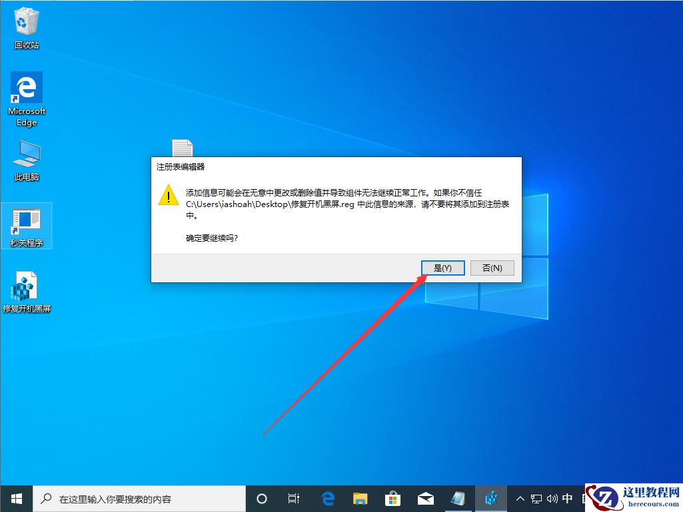
Task: Expand hidden icons in the system tray
Action: pyautogui.click(x=520, y=498)
